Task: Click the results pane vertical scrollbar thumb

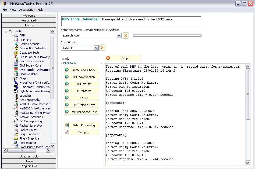Action: tap(248, 94)
